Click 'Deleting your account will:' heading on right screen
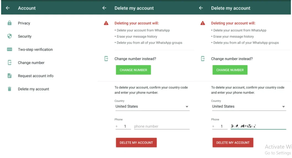The height and width of the screenshot is (158, 292). click(233, 23)
